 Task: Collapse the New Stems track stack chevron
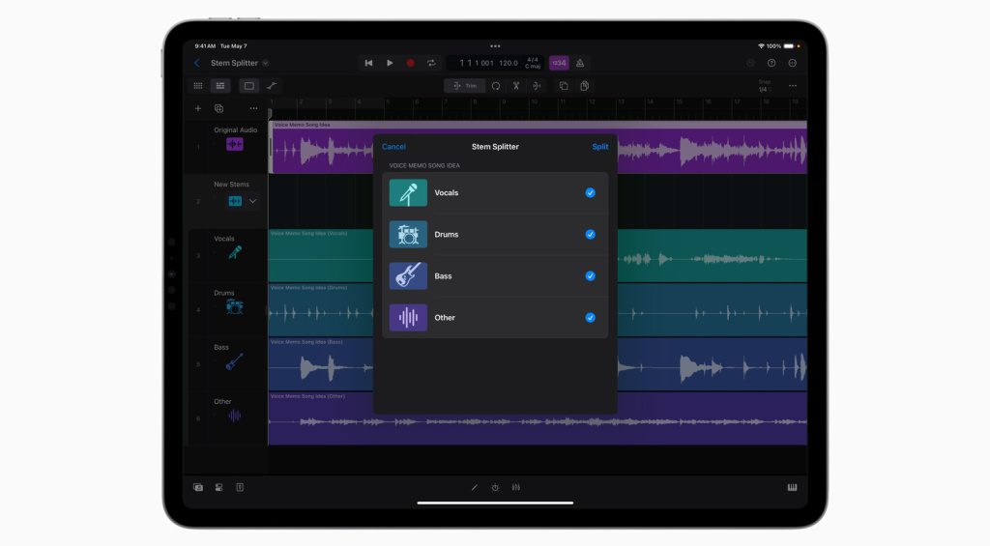pos(252,201)
